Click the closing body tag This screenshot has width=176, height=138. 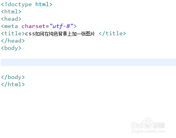(13, 77)
